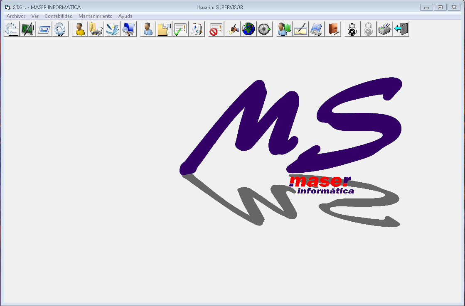Click the notepad with pen and exclamation icon
This screenshot has width=465, height=306.
301,29
